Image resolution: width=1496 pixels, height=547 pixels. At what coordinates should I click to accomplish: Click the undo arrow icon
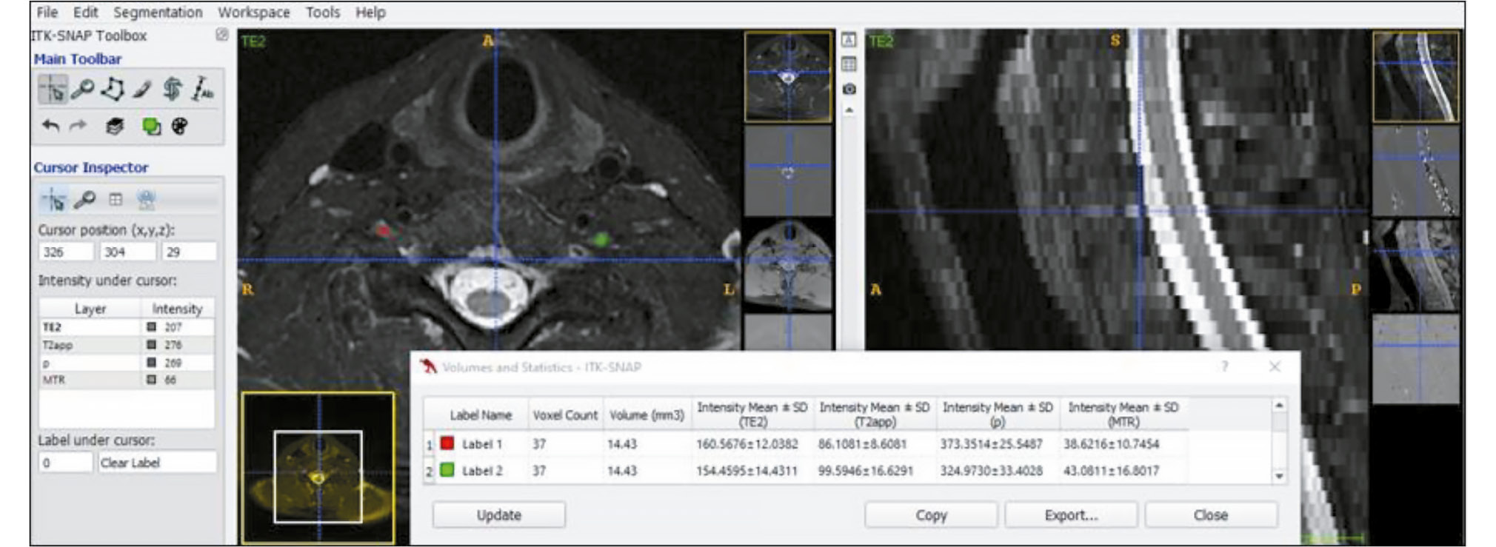(x=50, y=127)
